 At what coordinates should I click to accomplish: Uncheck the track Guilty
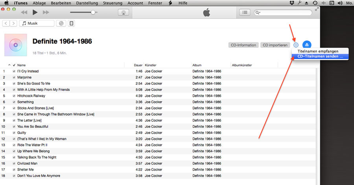click(14, 133)
